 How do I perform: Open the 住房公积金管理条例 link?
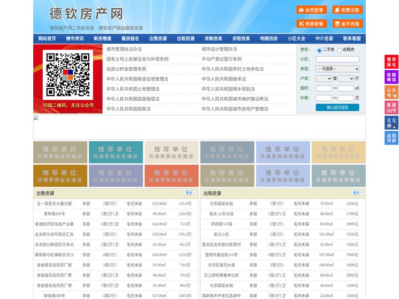coord(126,69)
